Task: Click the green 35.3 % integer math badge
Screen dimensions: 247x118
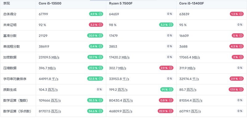Action: (95, 100)
